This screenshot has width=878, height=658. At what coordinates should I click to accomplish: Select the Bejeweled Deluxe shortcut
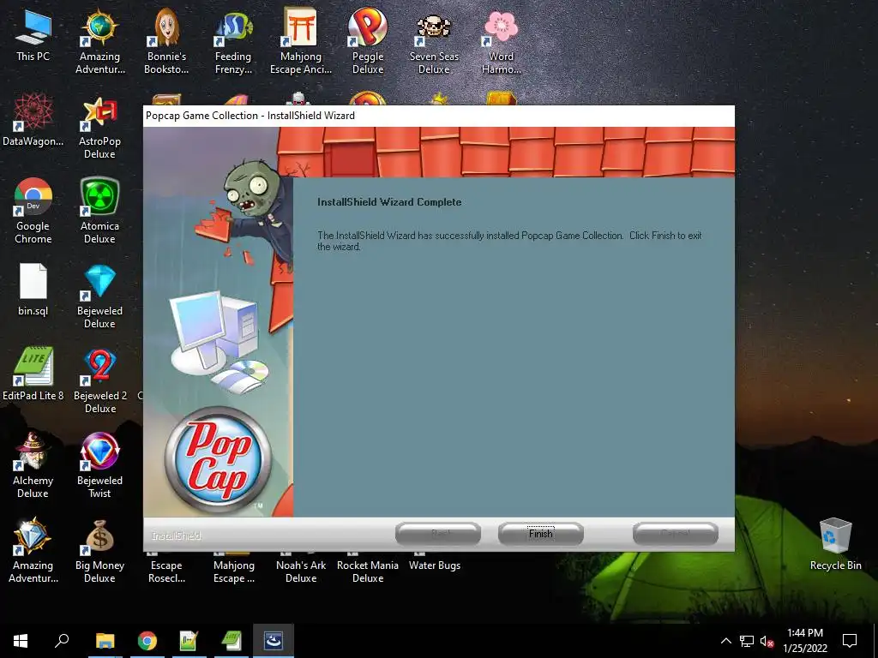[99, 296]
